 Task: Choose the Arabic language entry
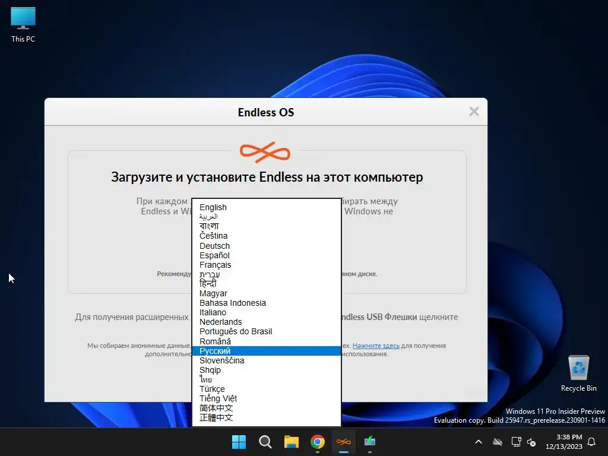267,217
